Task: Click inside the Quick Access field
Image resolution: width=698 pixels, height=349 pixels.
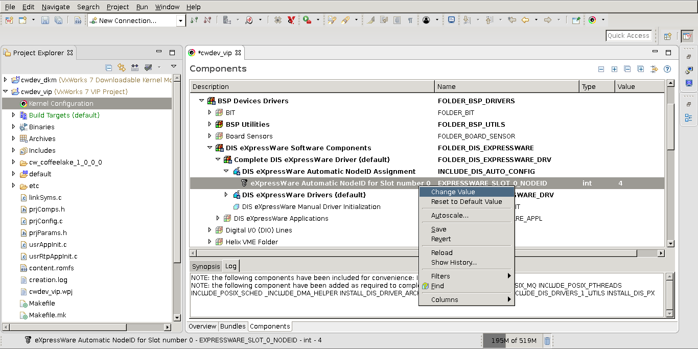Action: 629,36
